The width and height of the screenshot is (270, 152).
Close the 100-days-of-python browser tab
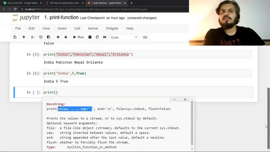pyautogui.click(x=83, y=3)
